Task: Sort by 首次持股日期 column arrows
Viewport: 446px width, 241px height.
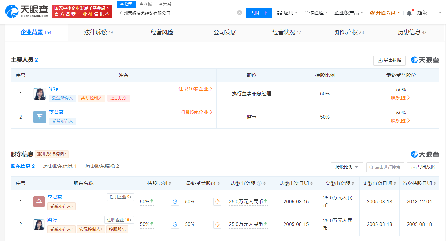Action: click(435, 183)
